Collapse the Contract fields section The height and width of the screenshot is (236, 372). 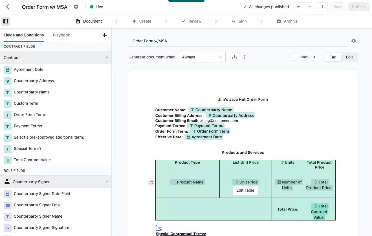(x=106, y=58)
